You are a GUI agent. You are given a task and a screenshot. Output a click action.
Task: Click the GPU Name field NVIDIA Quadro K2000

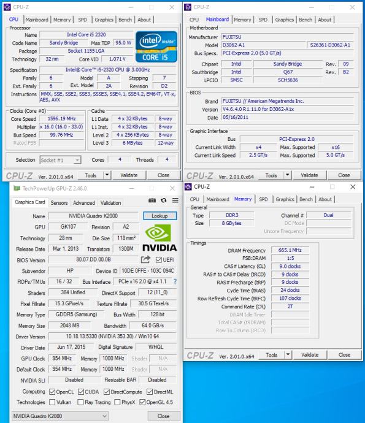tap(93, 216)
